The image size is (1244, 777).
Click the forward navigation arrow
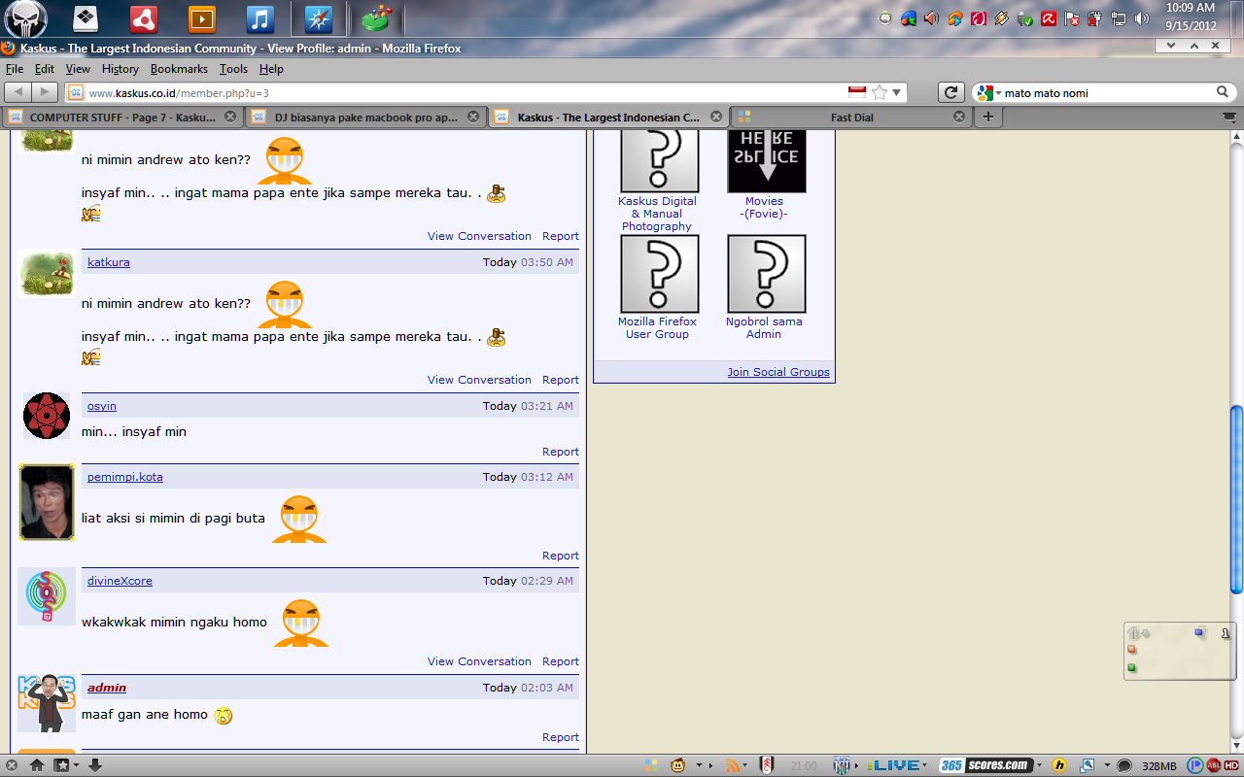[45, 92]
